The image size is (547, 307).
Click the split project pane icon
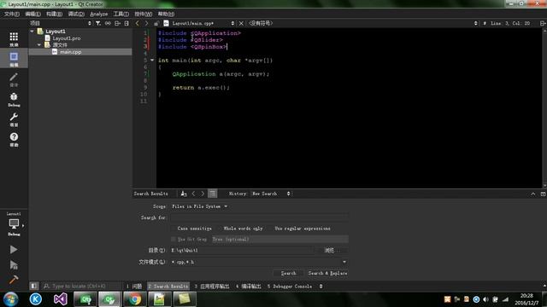[117, 23]
